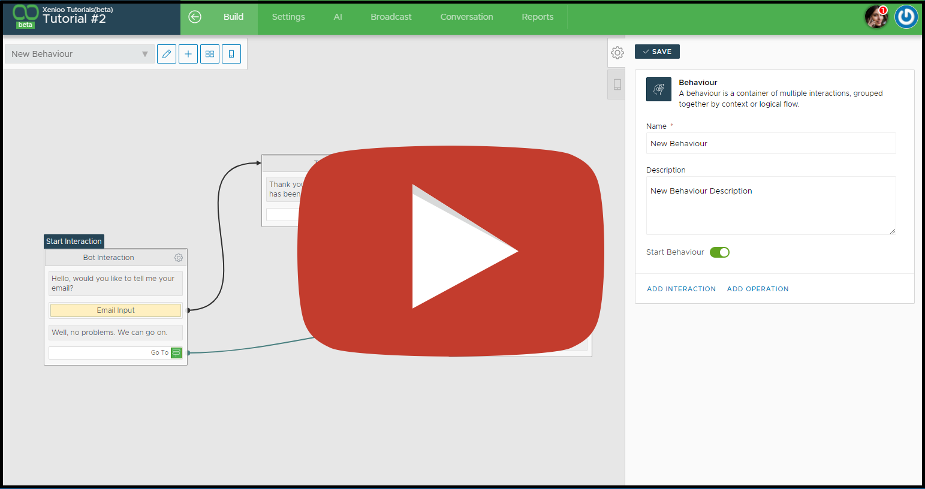Click the ADD INTERACTION link
The image size is (925, 489).
coord(682,289)
